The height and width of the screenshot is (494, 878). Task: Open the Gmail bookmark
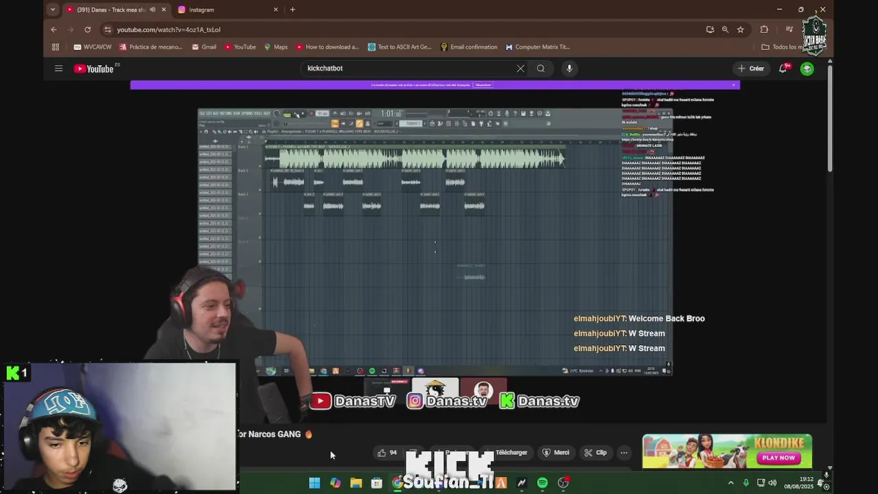click(x=205, y=47)
